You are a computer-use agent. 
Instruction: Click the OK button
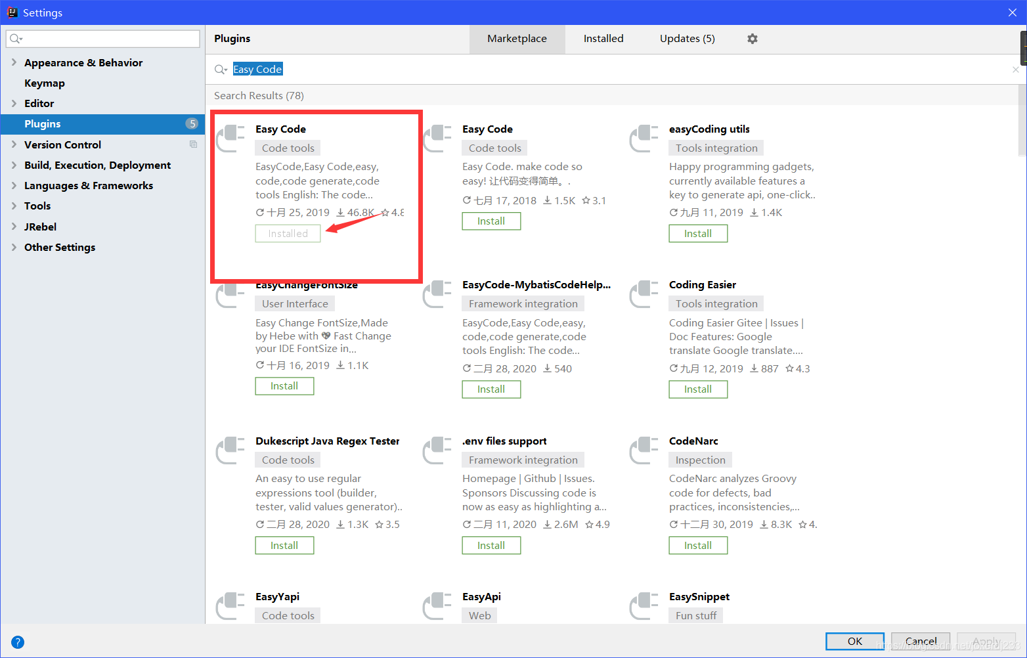tap(855, 642)
